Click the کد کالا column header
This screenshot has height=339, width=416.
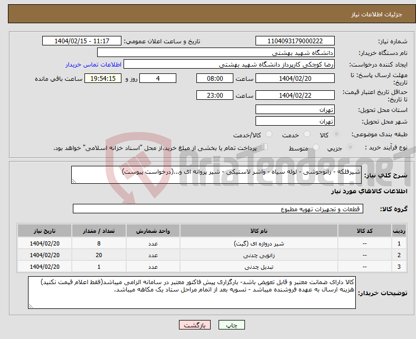tap(365, 231)
